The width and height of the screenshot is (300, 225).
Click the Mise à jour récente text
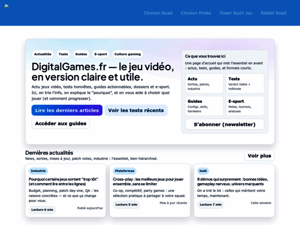click(173, 203)
